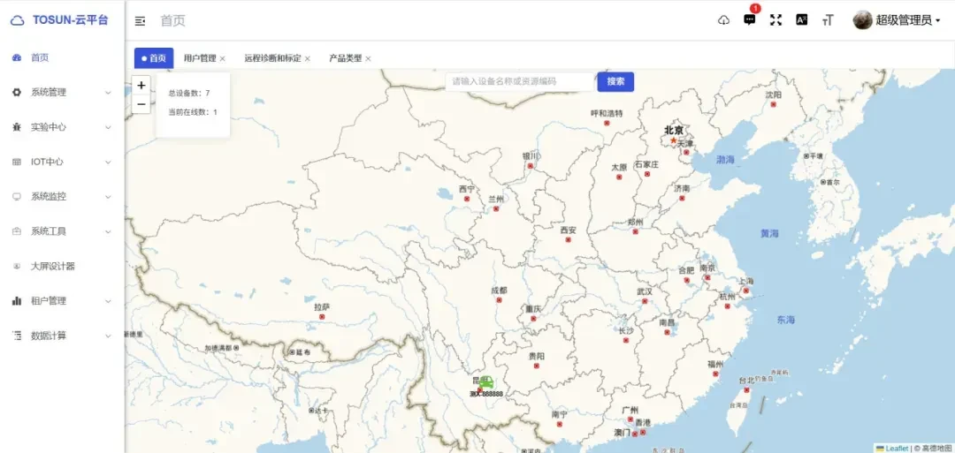The height and width of the screenshot is (453, 955).
Task: Click the 广州 city label on map
Action: click(630, 410)
